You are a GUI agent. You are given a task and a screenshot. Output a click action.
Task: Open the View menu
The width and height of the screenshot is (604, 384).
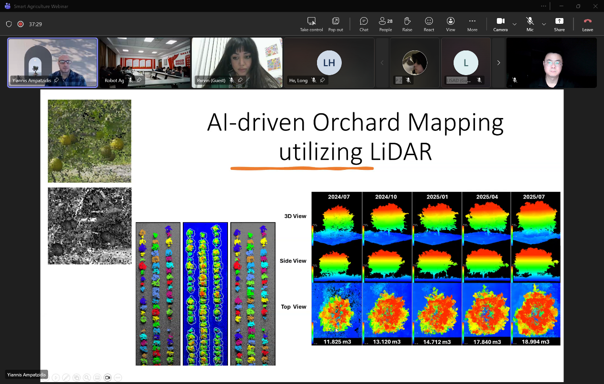pos(450,24)
